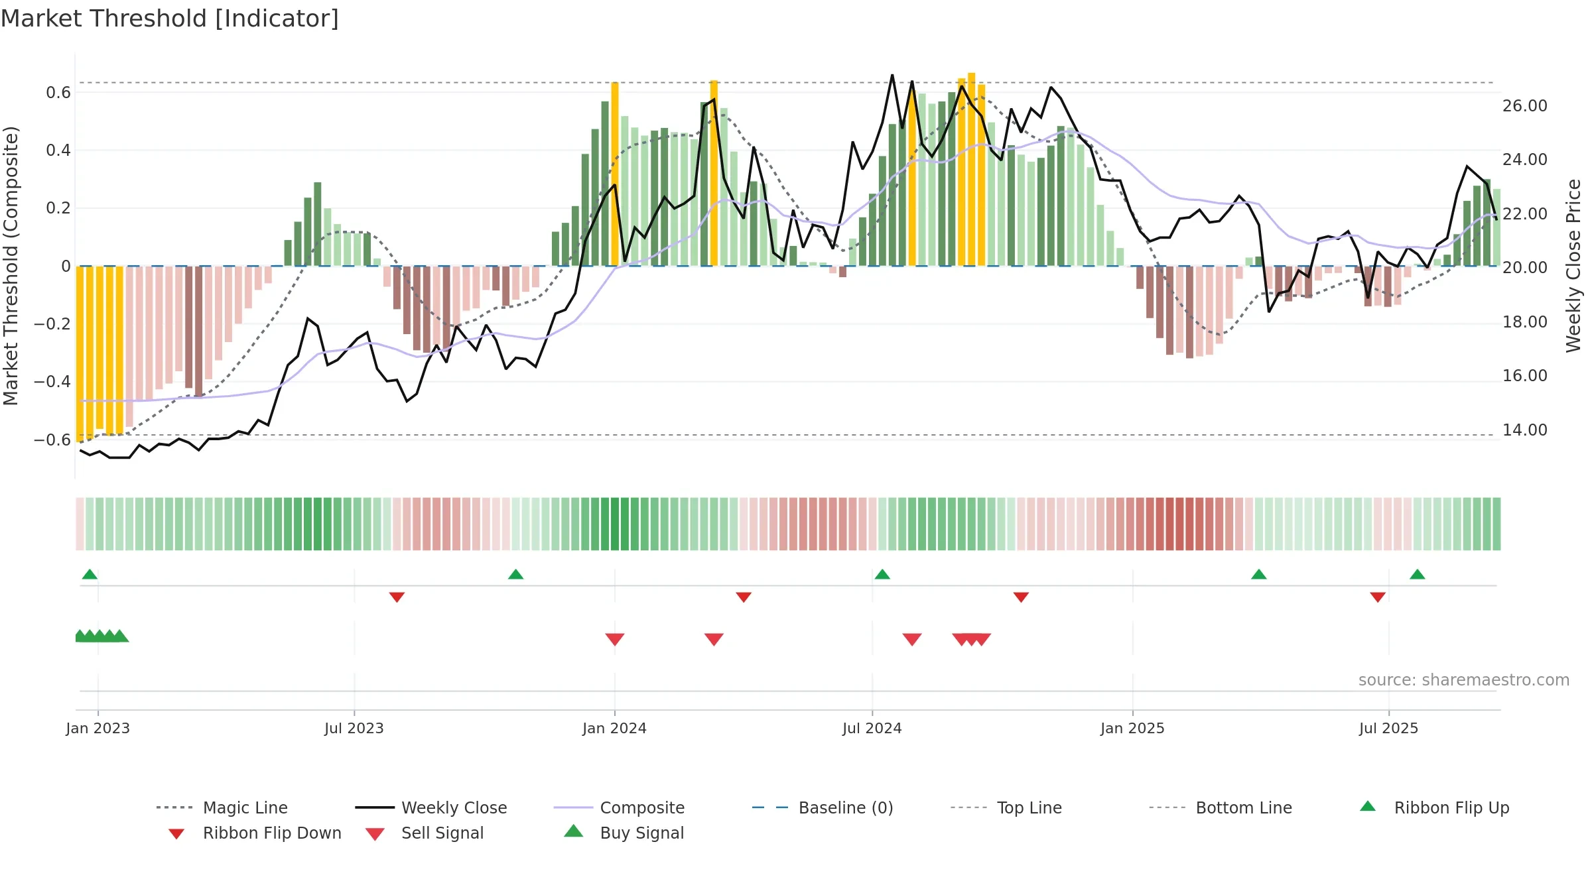This screenshot has height=895, width=1592.
Task: Toggle the Top Line legend entry
Action: (1006, 807)
